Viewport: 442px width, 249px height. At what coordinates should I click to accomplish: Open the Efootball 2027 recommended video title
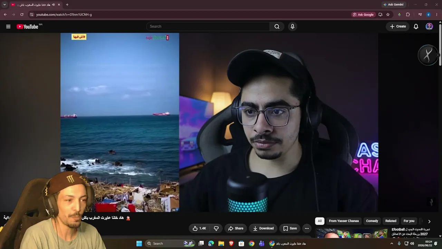click(x=411, y=232)
